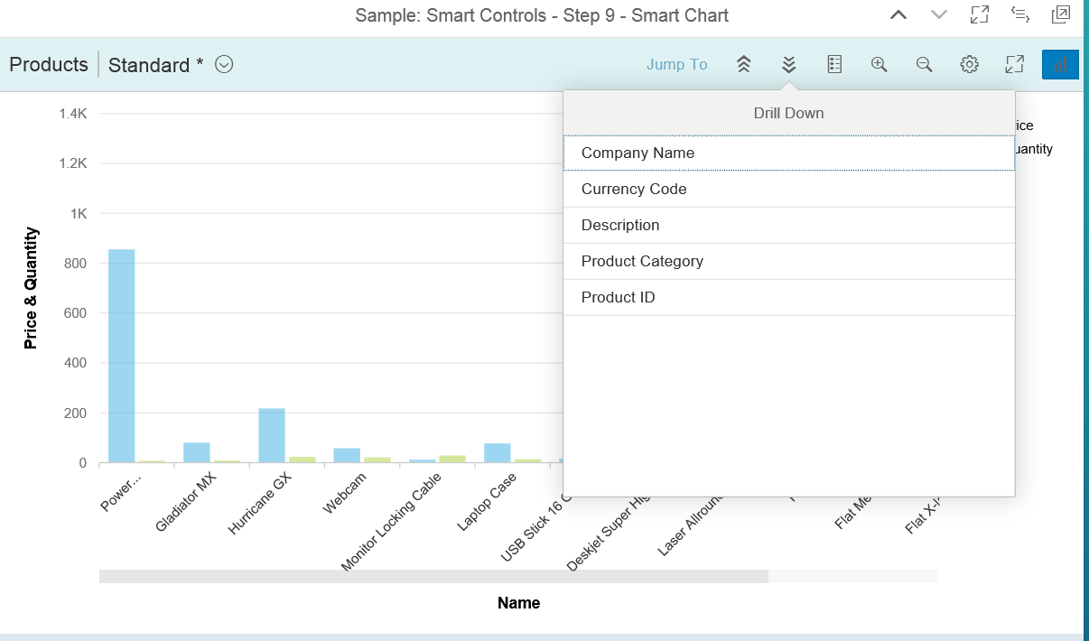Go to next sample with down chevron
Image resolution: width=1089 pixels, height=641 pixels.
click(938, 14)
